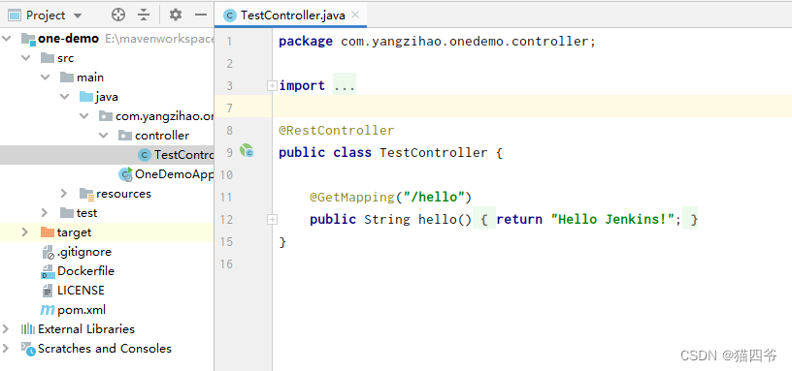Collapse the main folder
This screenshot has width=792, height=371.
[x=45, y=77]
